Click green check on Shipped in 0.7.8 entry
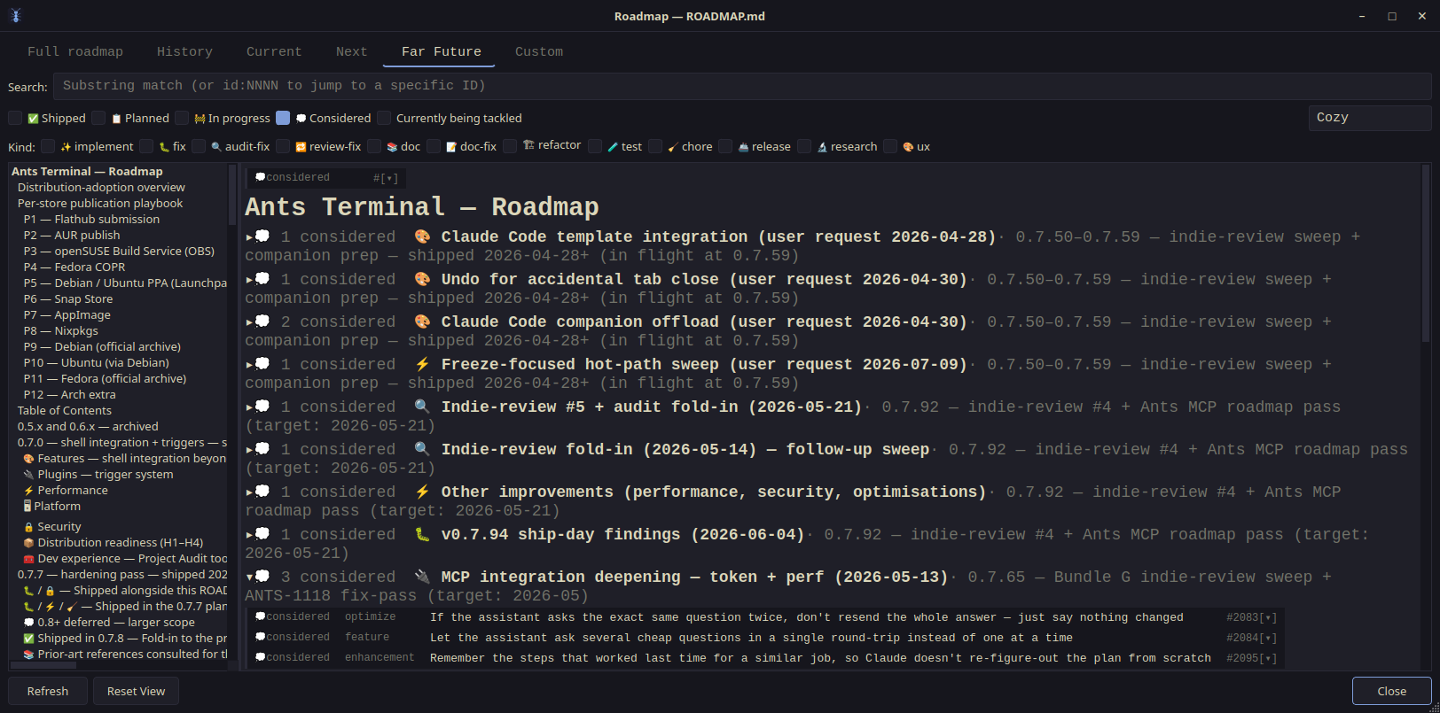Image resolution: width=1440 pixels, height=713 pixels. click(x=28, y=639)
